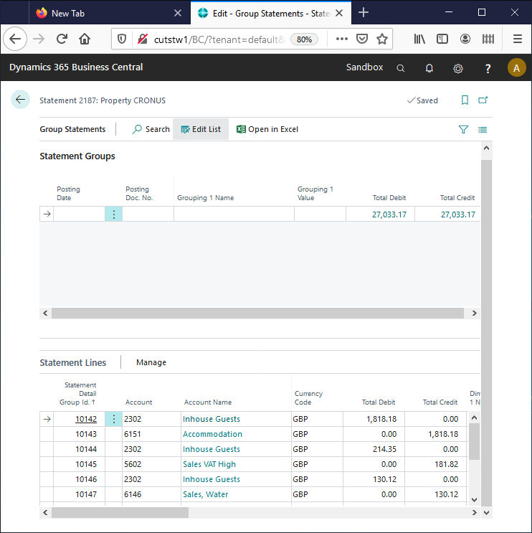Viewport: 532px width, 533px height.
Task: Click the tracking protection shield icon
Action: [x=122, y=39]
